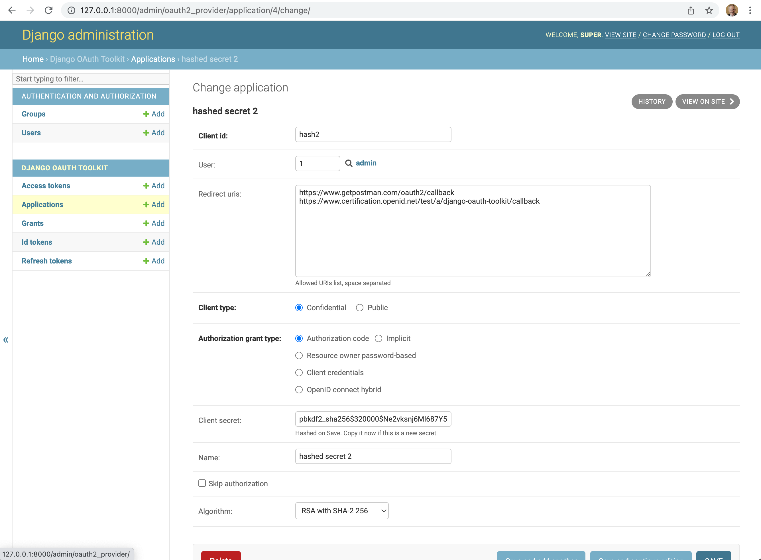This screenshot has height=560, width=761.
Task: Click the plus Add icon beside Groups
Action: pos(146,114)
